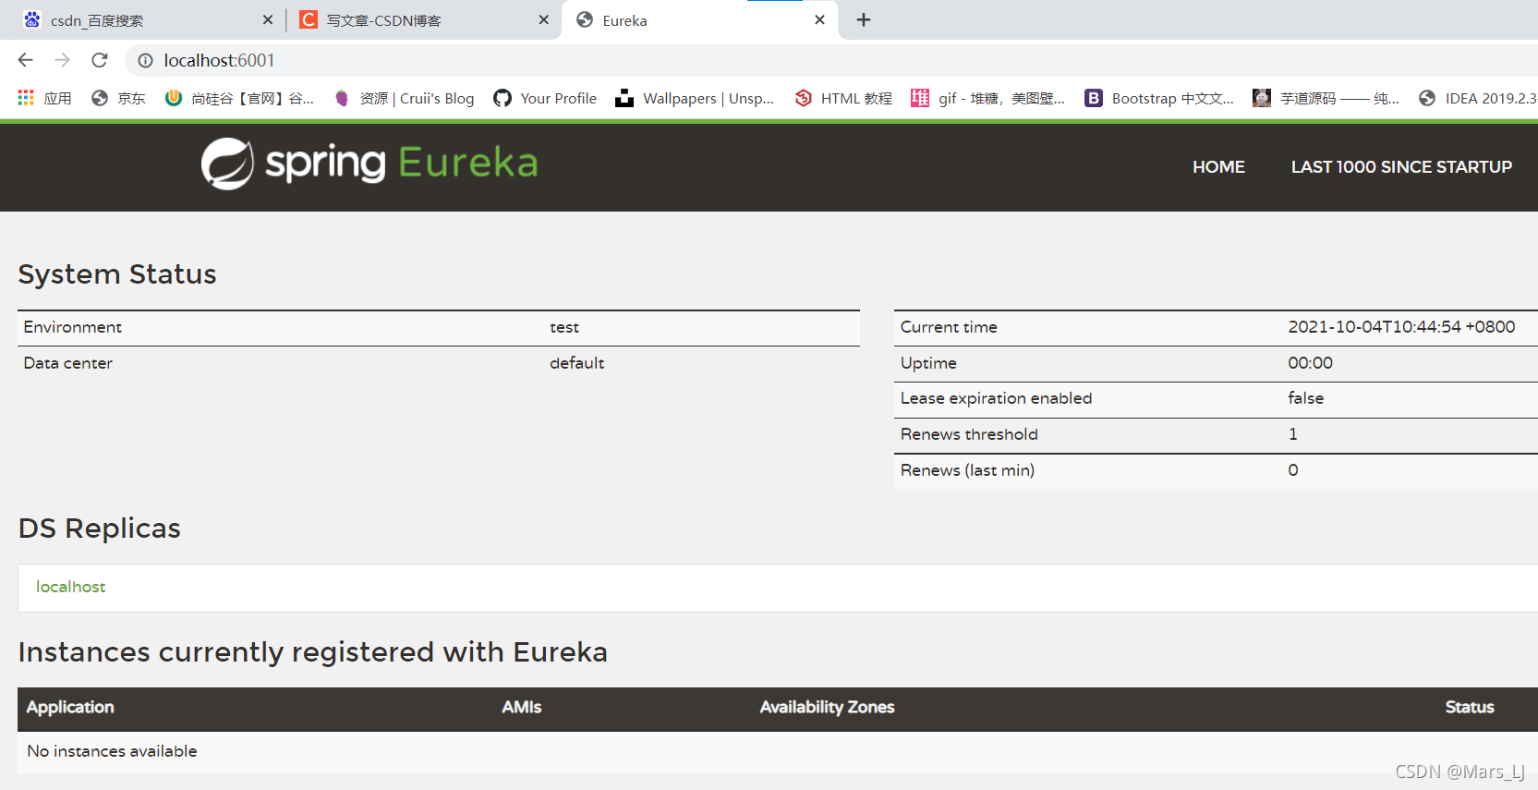The height and width of the screenshot is (790, 1538).
Task: Click the Lease expiration enabled value 'false'
Action: 1306,398
